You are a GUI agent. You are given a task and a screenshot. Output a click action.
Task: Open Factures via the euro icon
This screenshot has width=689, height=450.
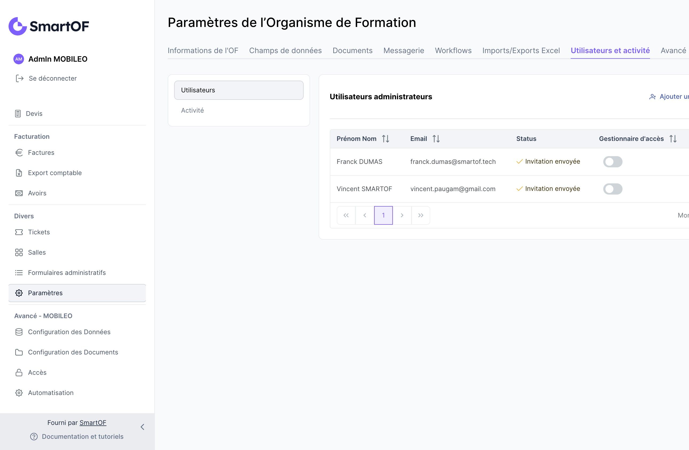19,152
